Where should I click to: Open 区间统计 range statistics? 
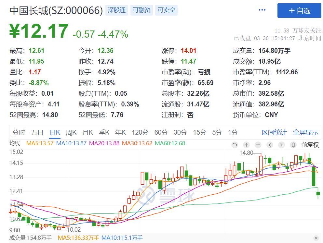(x=274, y=132)
